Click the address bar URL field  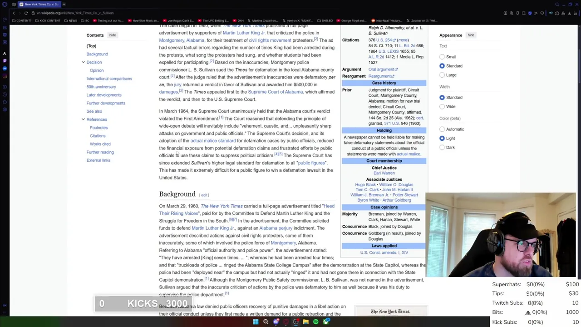point(263,13)
